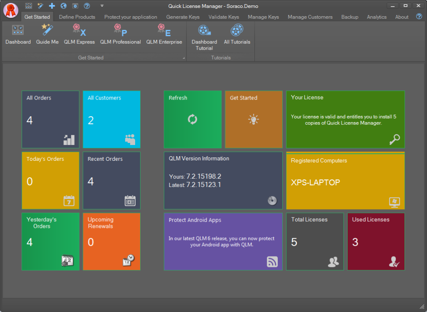The height and width of the screenshot is (312, 427).
Task: Click the red ribbon application button
Action: click(x=10, y=10)
